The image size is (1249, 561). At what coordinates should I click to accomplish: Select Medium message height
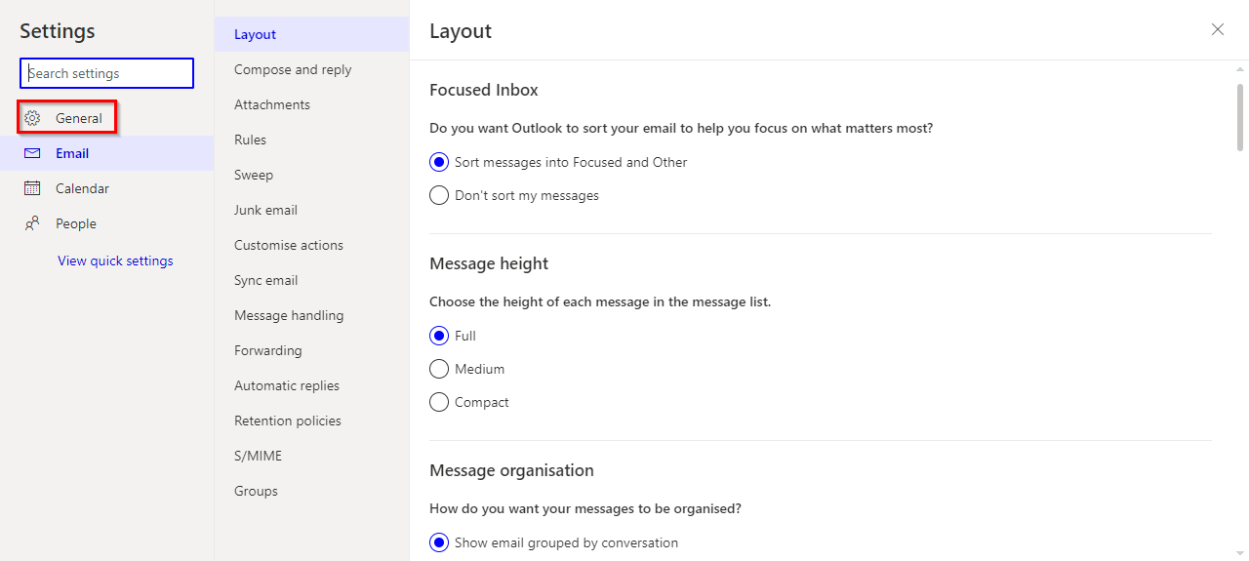click(439, 369)
